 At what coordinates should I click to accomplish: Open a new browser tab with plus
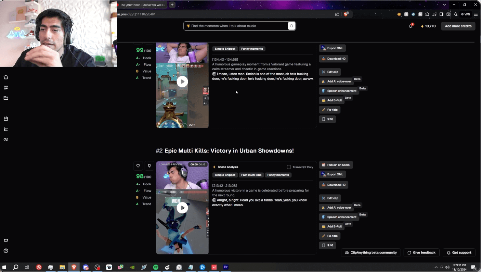172,5
